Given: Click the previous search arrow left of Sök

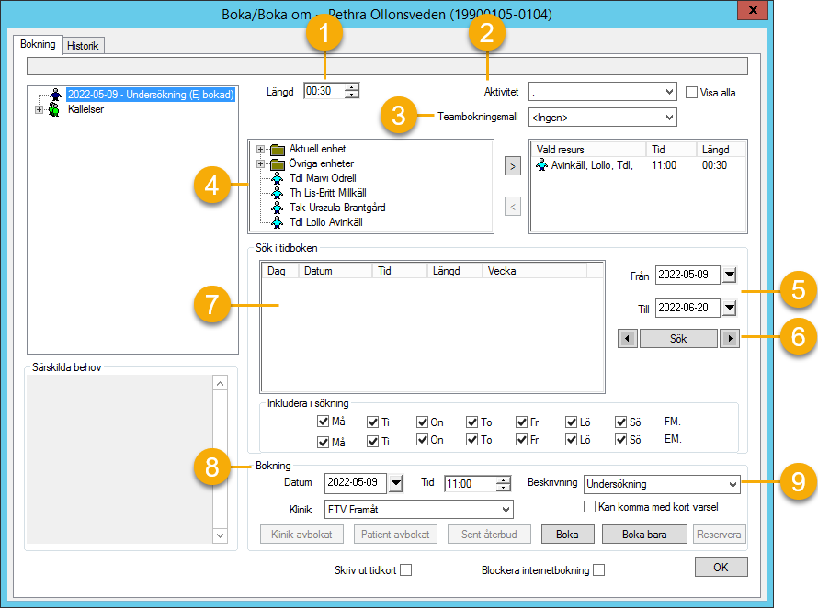Looking at the screenshot, I should pos(628,339).
